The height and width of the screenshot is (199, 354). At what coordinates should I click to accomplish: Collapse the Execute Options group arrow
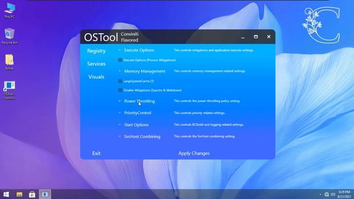click(119, 50)
